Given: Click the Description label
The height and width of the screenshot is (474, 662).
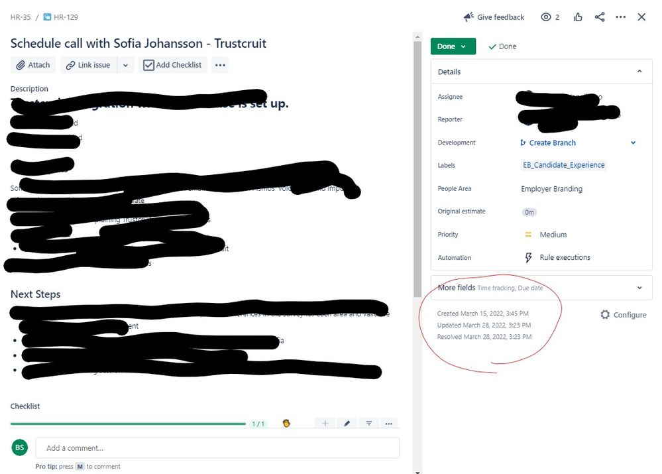Looking at the screenshot, I should point(29,89).
